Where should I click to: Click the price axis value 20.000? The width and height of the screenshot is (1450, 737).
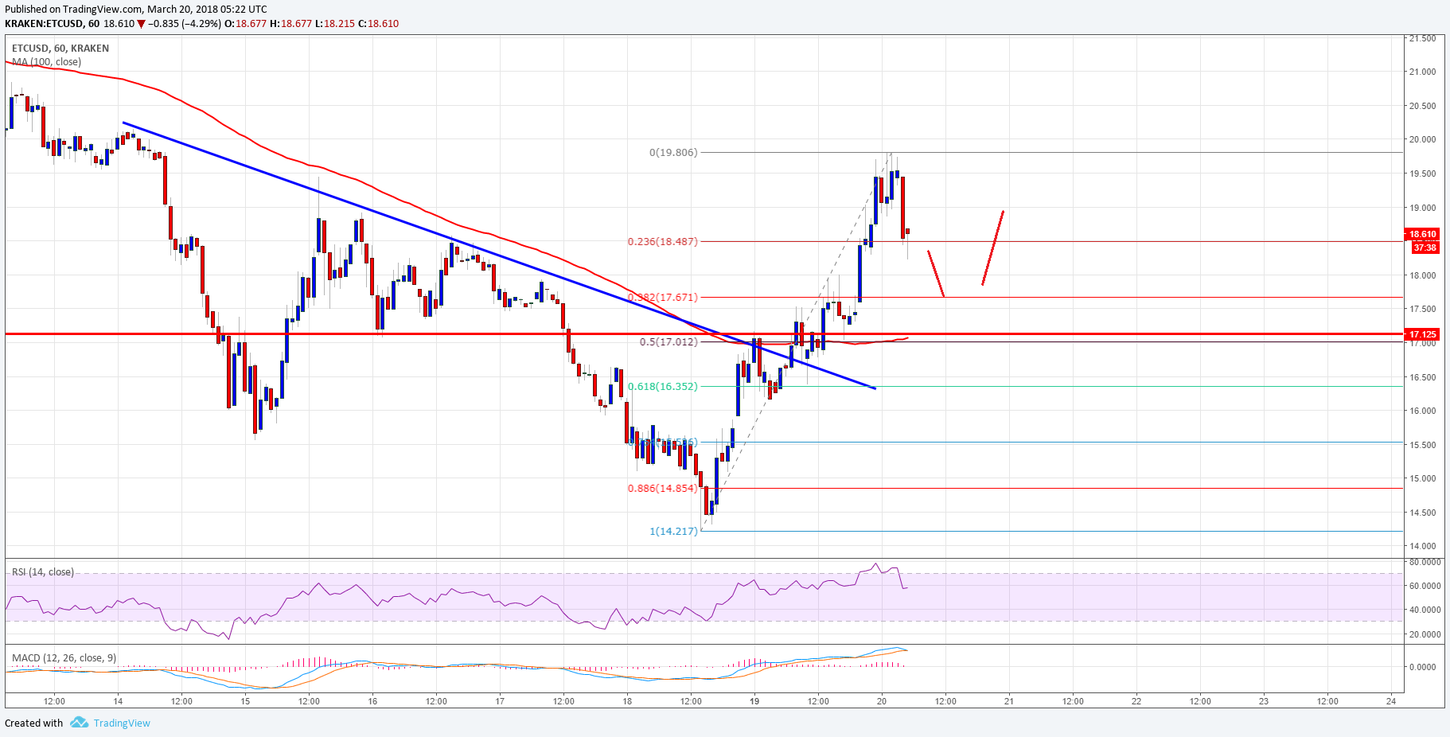pos(1422,139)
